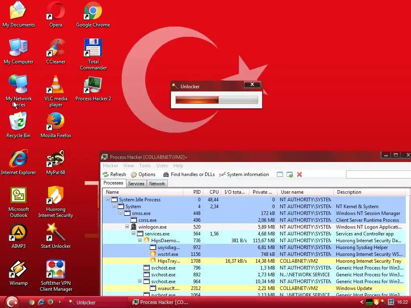The image size is (411, 308).
Task: Sort by User name column header
Action: click(305, 192)
